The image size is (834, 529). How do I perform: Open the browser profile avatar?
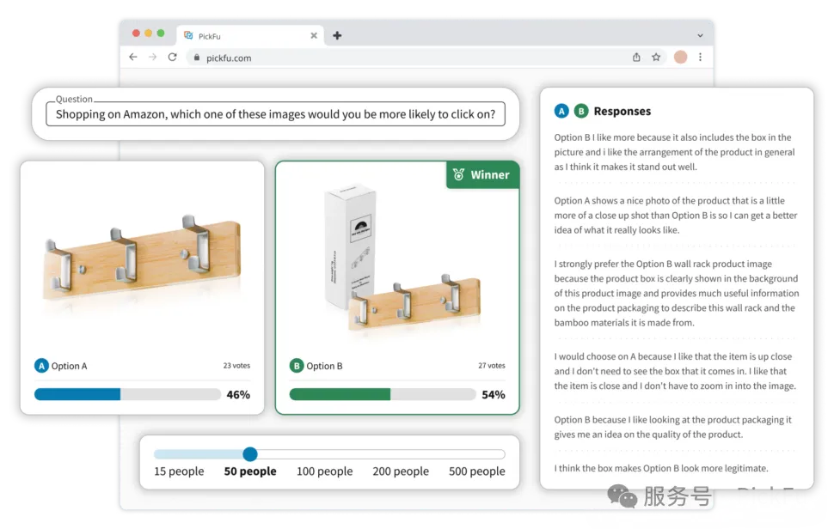click(680, 58)
